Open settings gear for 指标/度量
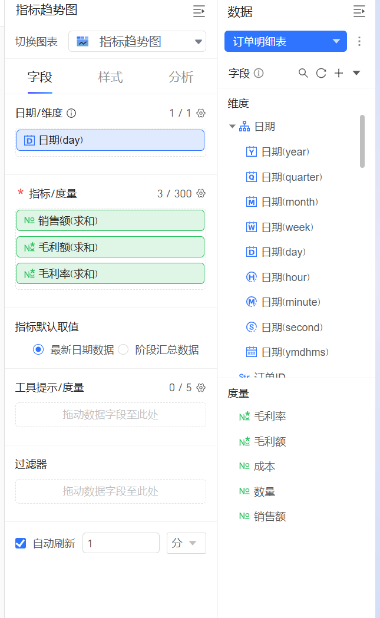The width and height of the screenshot is (380, 618). coord(201,193)
